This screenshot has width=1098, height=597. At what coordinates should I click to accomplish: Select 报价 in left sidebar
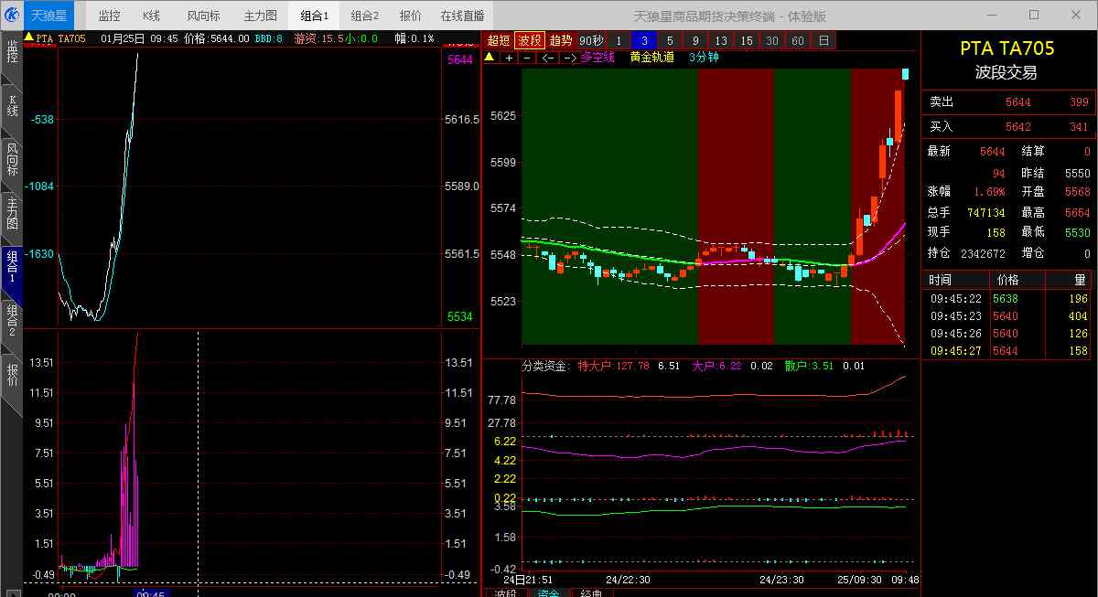click(12, 375)
